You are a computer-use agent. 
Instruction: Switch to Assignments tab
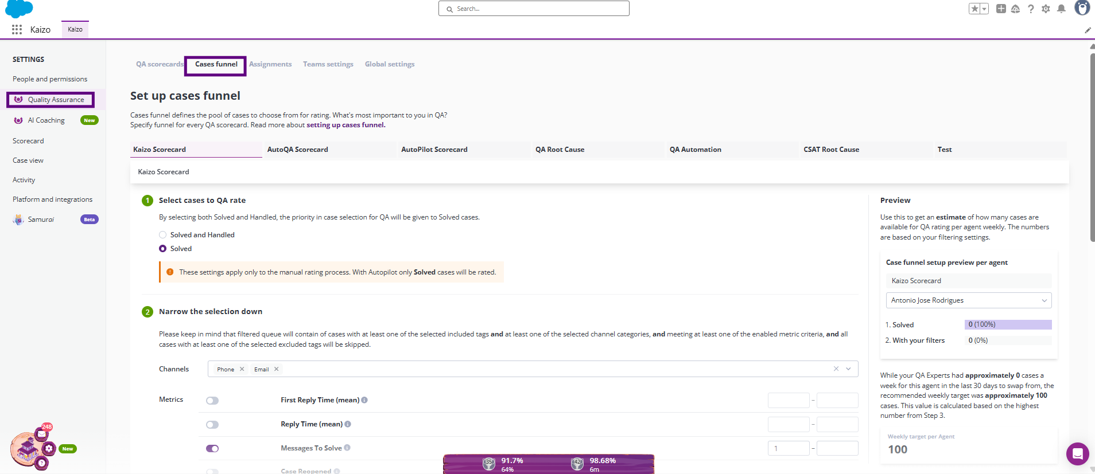coord(270,64)
